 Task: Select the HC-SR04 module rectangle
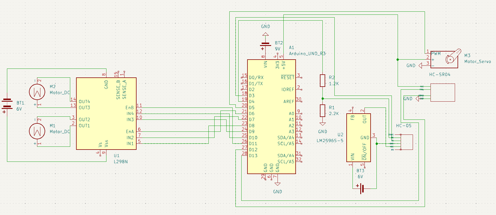coord(443,92)
